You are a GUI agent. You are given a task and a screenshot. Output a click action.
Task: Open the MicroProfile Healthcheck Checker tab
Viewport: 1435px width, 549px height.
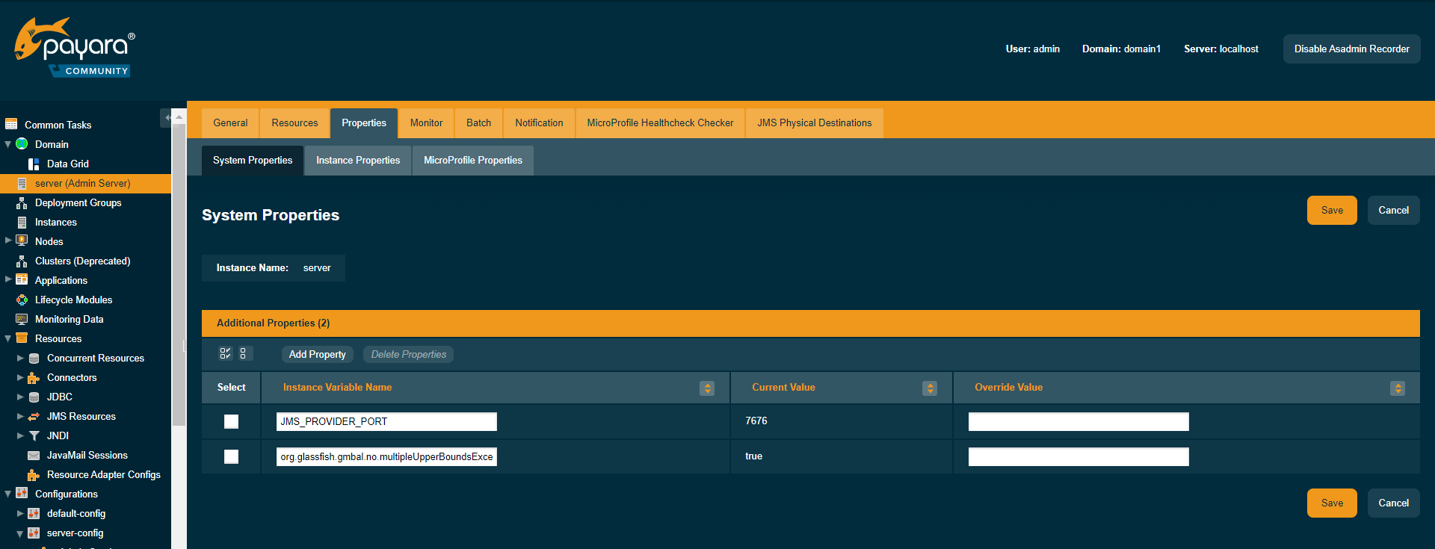click(660, 123)
